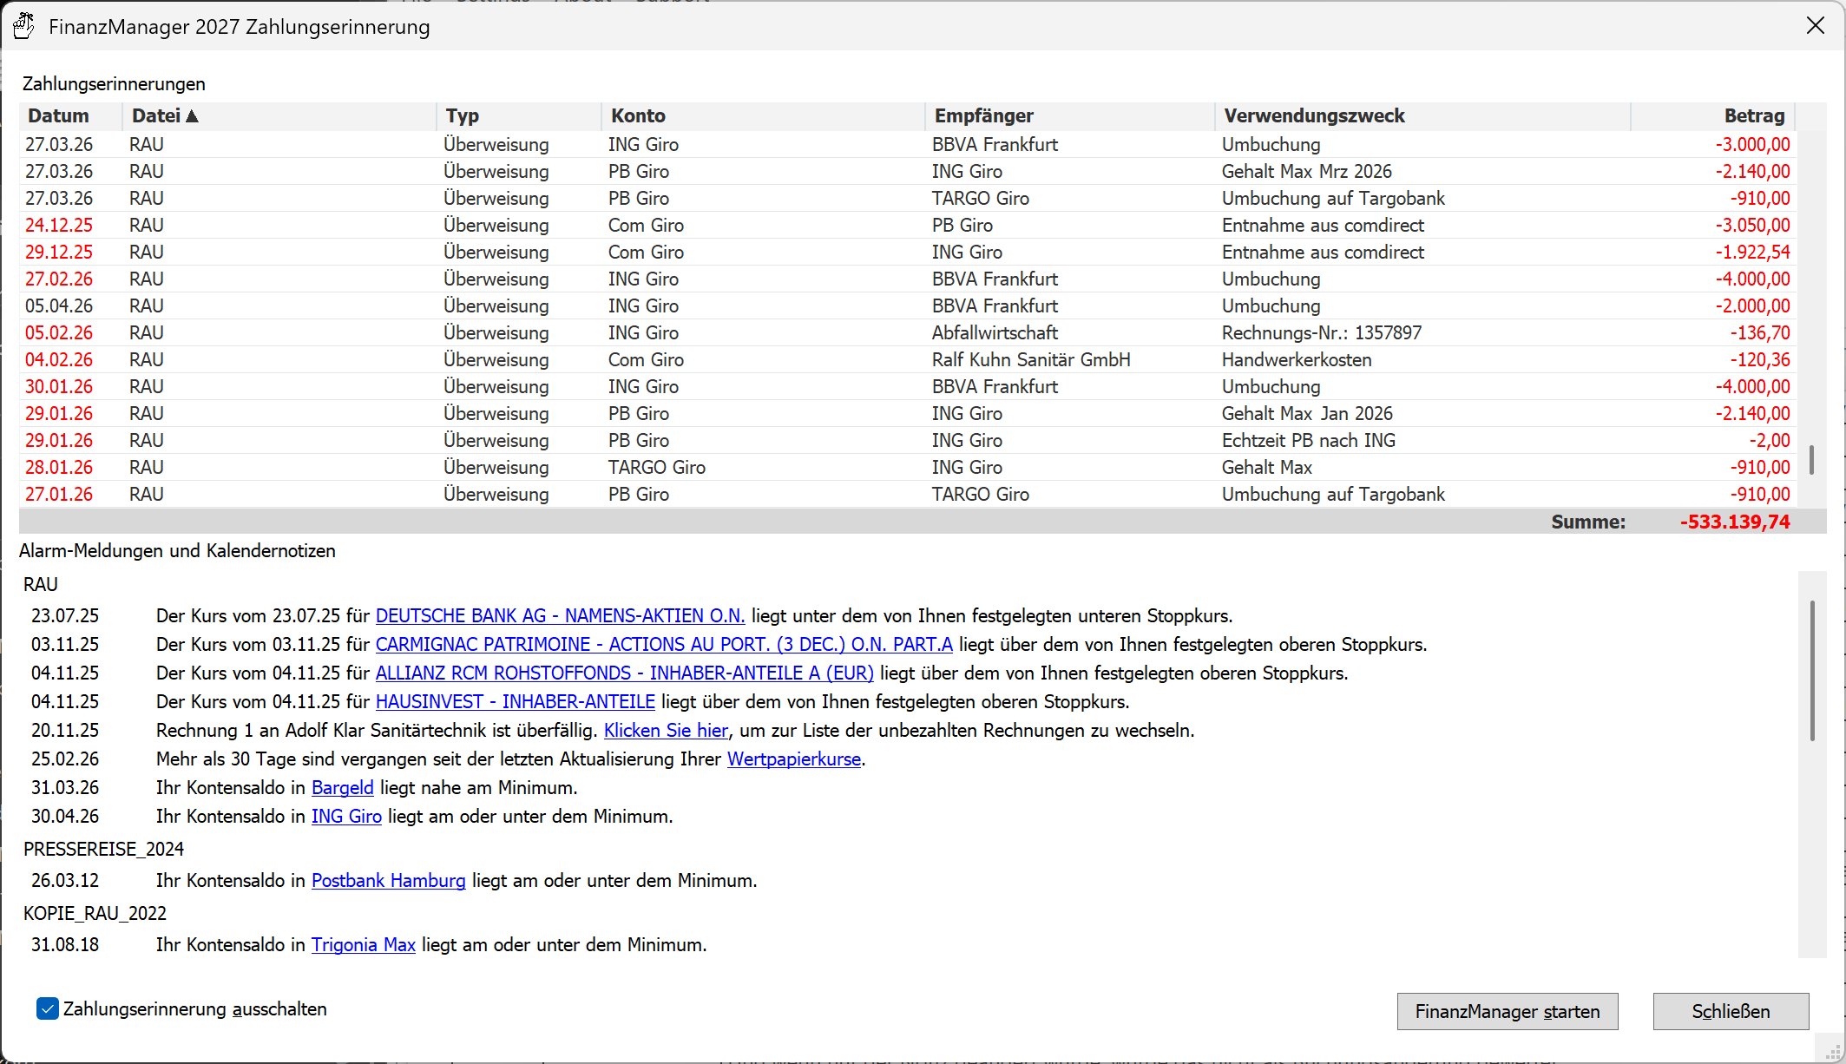This screenshot has height=1064, width=1846.
Task: Select the 27.01.26 Umbuchung auf Targobank row
Action: 908,494
